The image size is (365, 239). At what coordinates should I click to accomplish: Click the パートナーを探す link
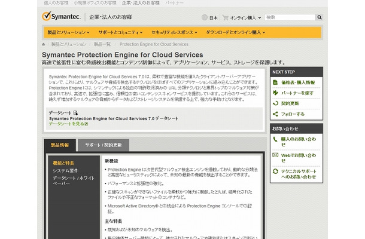(x=297, y=93)
